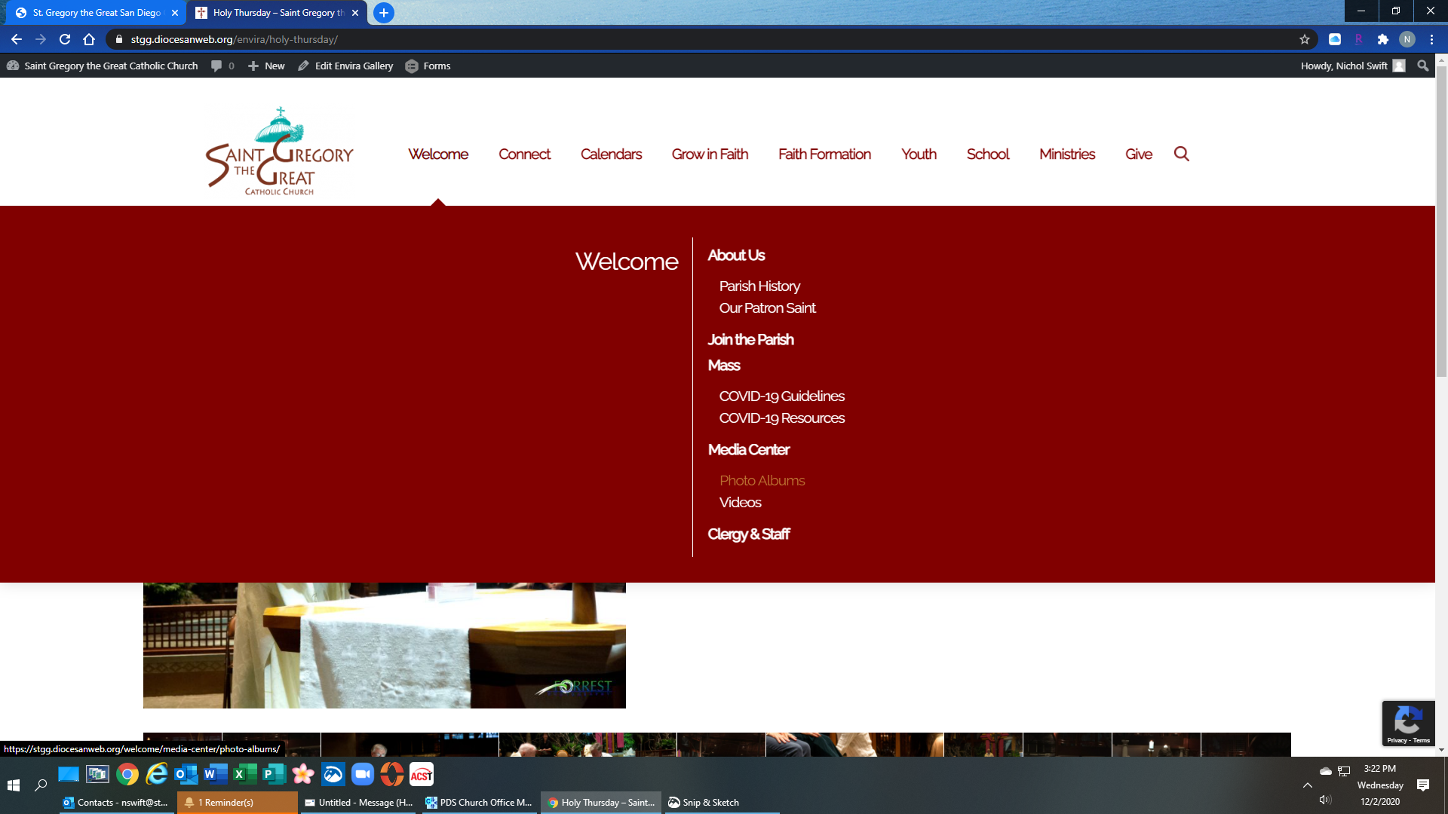Open the new tab plus button

click(x=384, y=13)
